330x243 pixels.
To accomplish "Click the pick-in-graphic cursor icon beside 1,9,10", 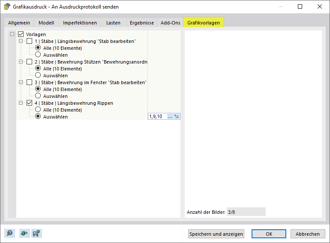I will click(177, 116).
